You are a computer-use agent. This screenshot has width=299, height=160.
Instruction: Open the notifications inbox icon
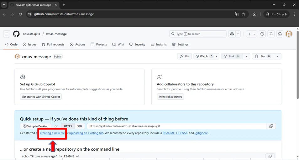(280, 34)
